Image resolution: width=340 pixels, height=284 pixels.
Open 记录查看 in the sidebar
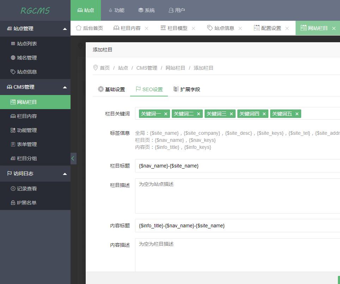pyautogui.click(x=35, y=188)
